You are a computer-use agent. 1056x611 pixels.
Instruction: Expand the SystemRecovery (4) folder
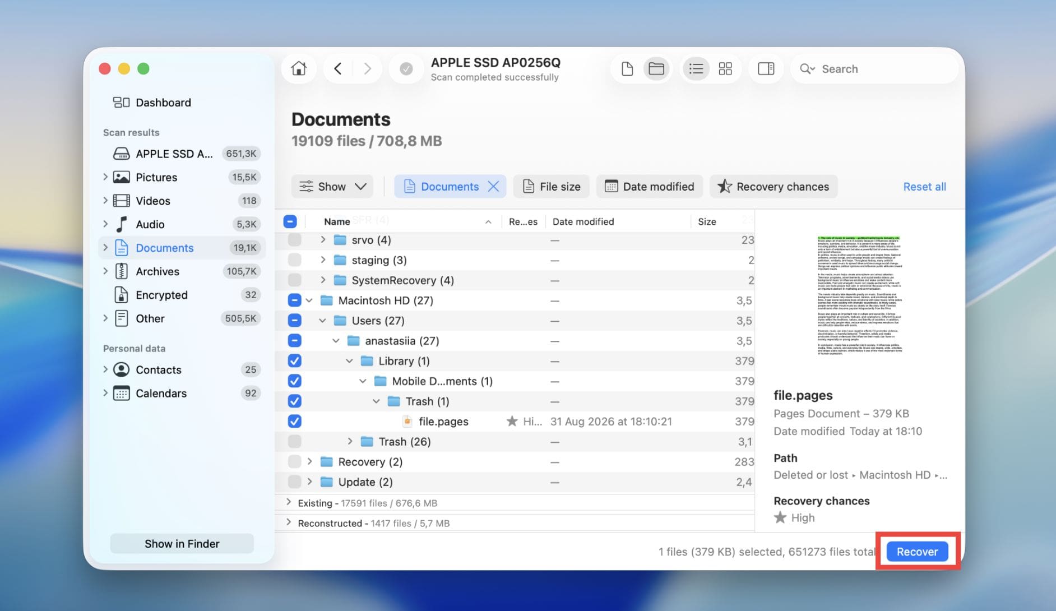pos(323,280)
